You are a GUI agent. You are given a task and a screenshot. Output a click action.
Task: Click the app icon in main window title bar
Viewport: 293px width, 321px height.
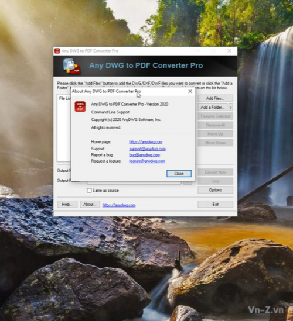[57, 51]
